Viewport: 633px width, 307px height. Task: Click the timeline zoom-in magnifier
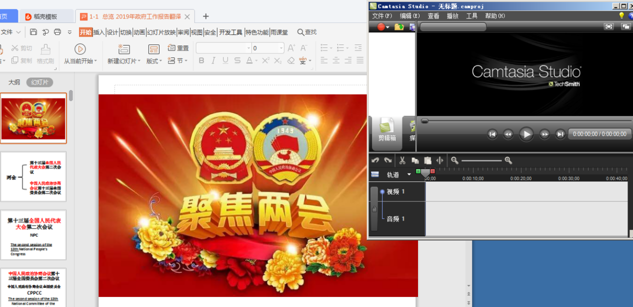(508, 160)
